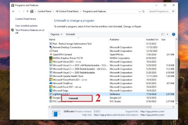The height and width of the screenshot is (125, 188).
Task: Click the Microsoft Edge icon
Action: 51,91
